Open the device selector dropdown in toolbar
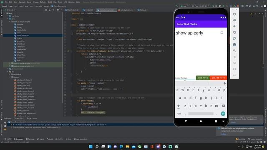267x150 pixels. (201, 6)
